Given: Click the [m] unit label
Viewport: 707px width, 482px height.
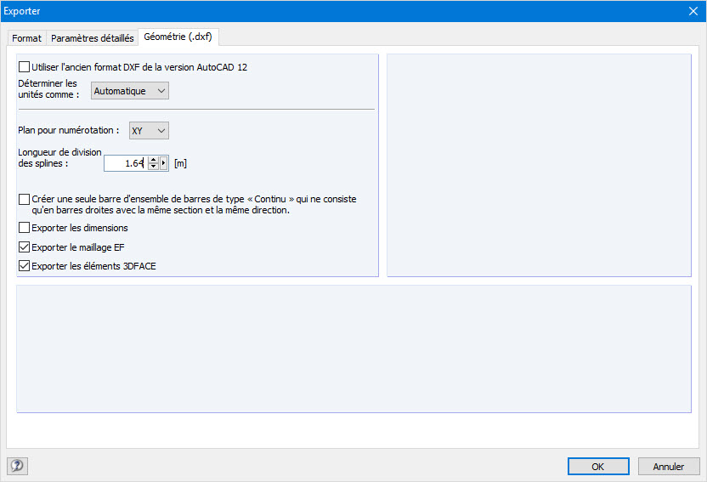Looking at the screenshot, I should 180,163.
